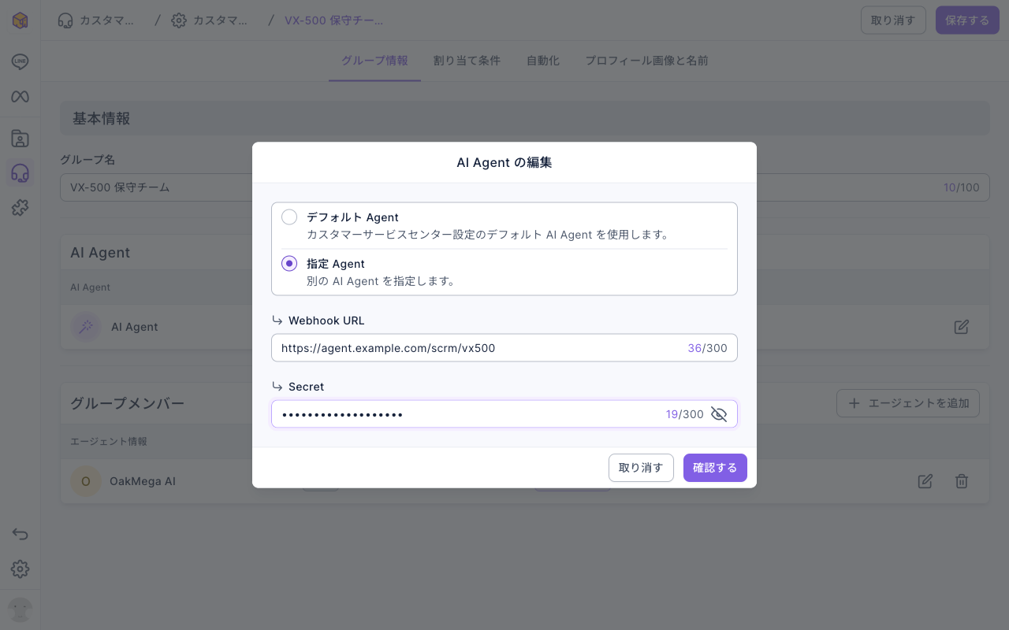Open the 割り当て条件 tab
This screenshot has width=1009, height=630.
pos(467,61)
